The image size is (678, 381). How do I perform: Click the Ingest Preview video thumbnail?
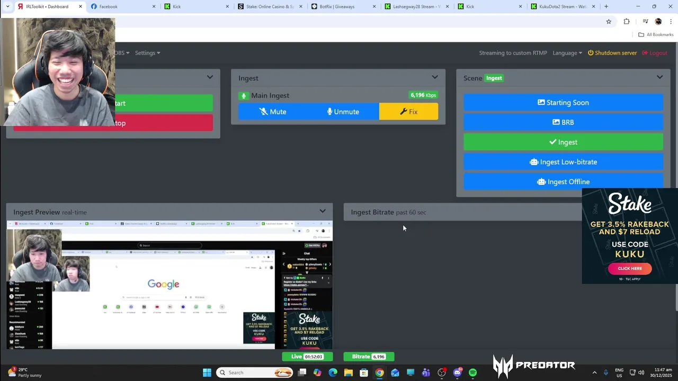coord(169,285)
